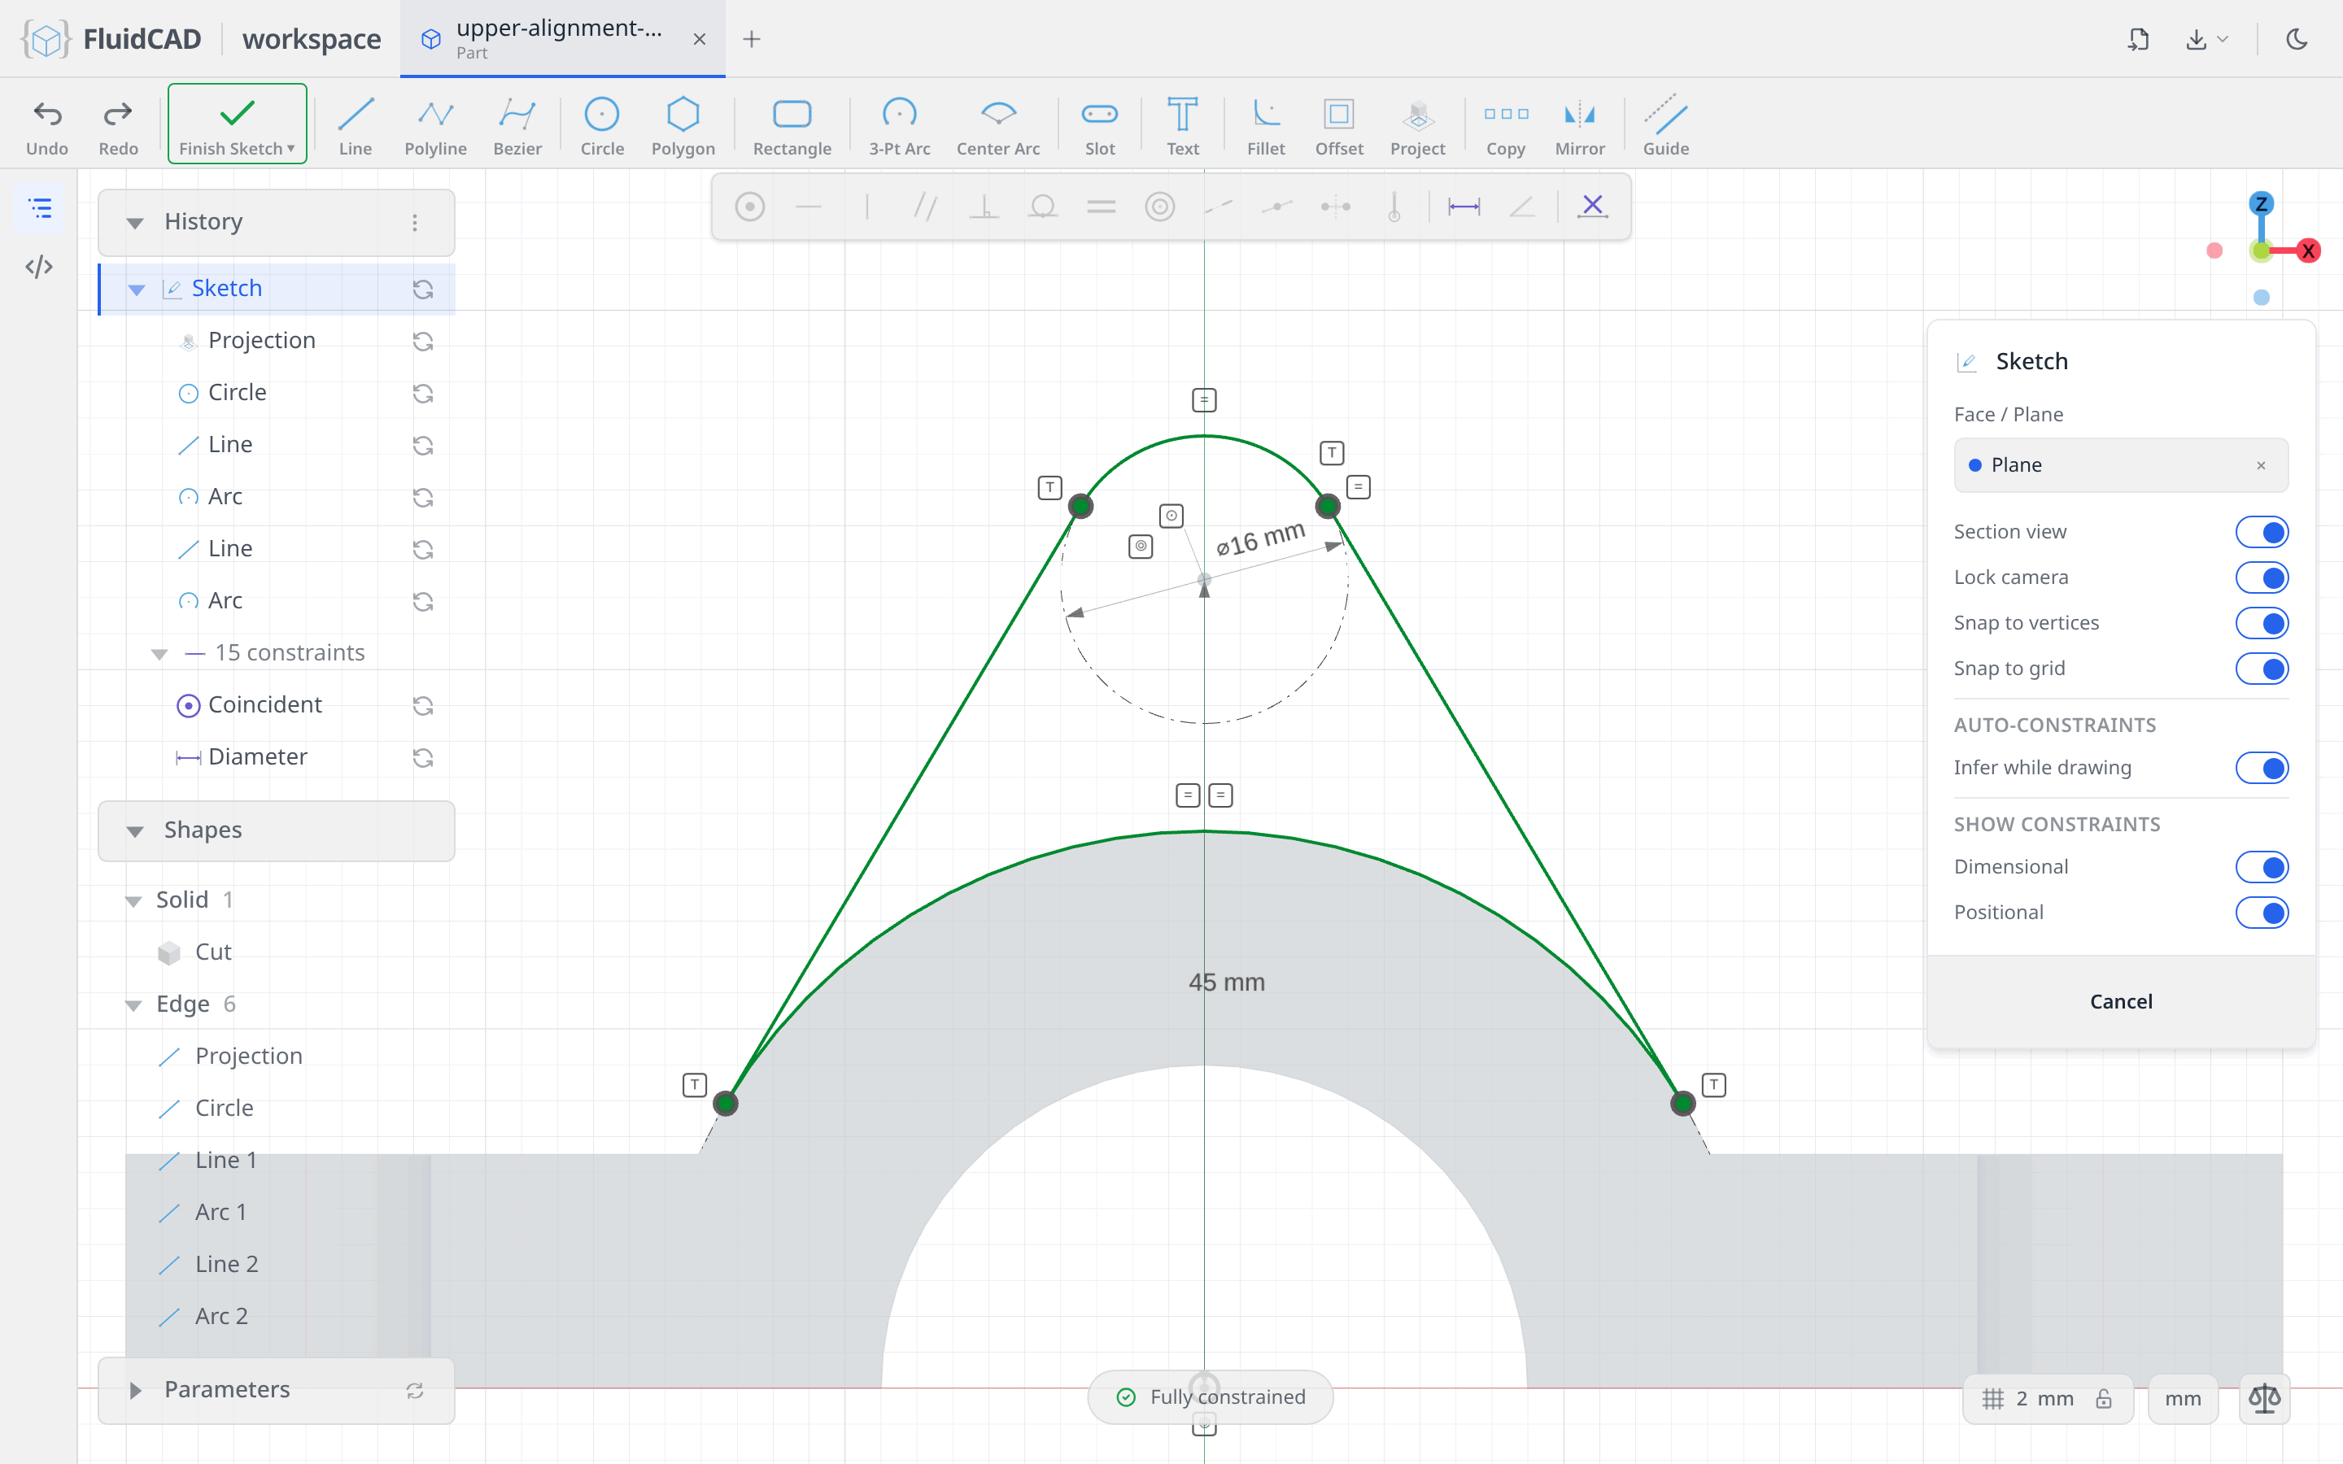Turn off Lock camera
The height and width of the screenshot is (1464, 2343).
(x=2262, y=578)
